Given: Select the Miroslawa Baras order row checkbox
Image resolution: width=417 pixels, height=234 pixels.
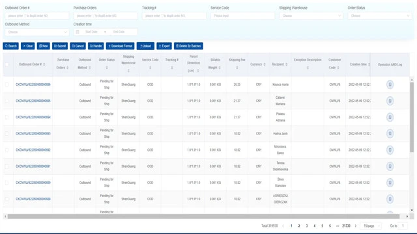Looking at the screenshot, I should tap(7, 150).
